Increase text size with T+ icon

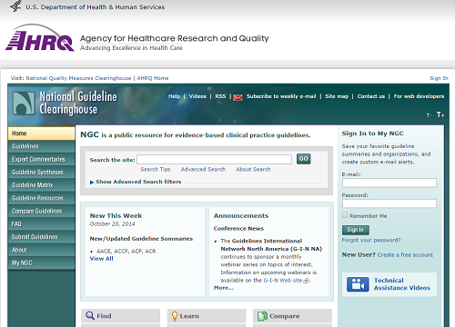pyautogui.click(x=440, y=114)
